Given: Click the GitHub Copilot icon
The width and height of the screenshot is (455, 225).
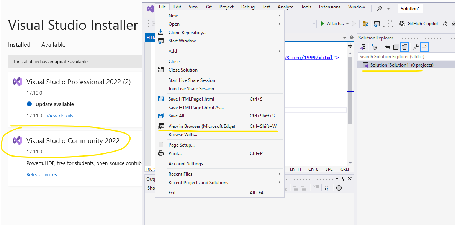Looking at the screenshot, I should tap(402, 24).
